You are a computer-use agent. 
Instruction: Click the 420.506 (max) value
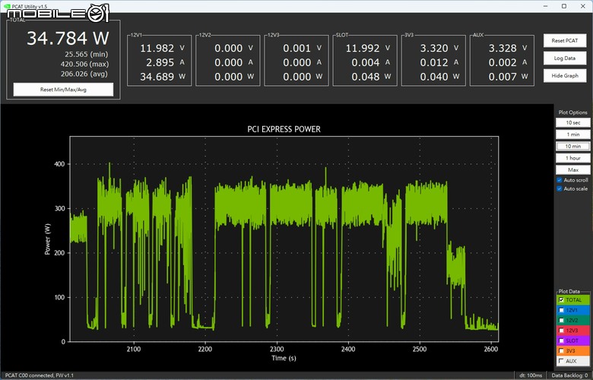pos(84,64)
